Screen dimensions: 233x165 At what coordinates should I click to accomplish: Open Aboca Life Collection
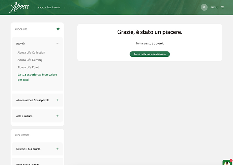pos(31,52)
